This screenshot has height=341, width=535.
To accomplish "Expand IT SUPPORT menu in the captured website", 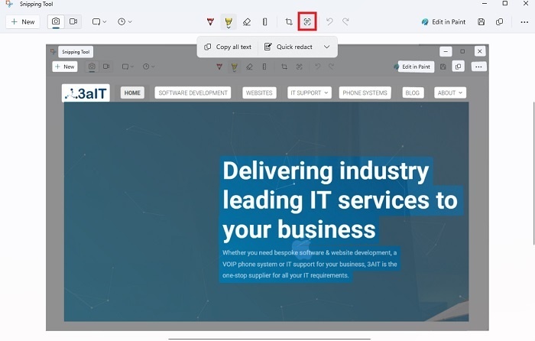I will coord(309,93).
